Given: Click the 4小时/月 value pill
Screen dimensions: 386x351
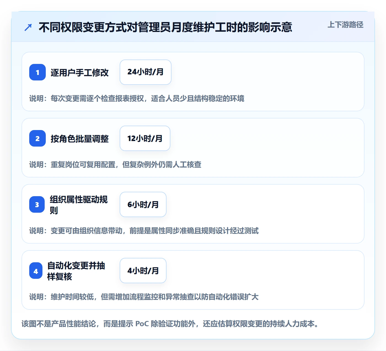Looking at the screenshot, I should point(143,271).
